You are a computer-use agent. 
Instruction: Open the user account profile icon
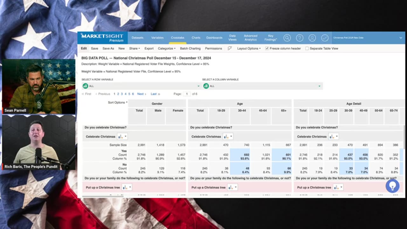point(312,38)
